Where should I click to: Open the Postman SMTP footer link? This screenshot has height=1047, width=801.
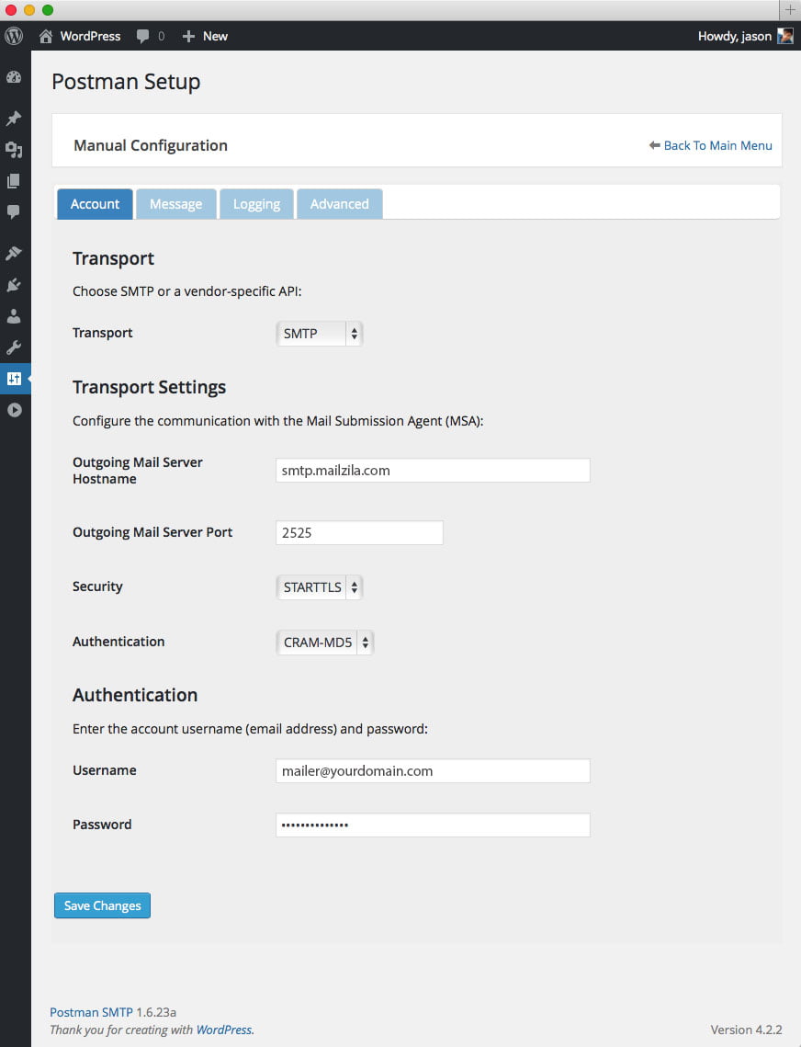coord(92,1012)
